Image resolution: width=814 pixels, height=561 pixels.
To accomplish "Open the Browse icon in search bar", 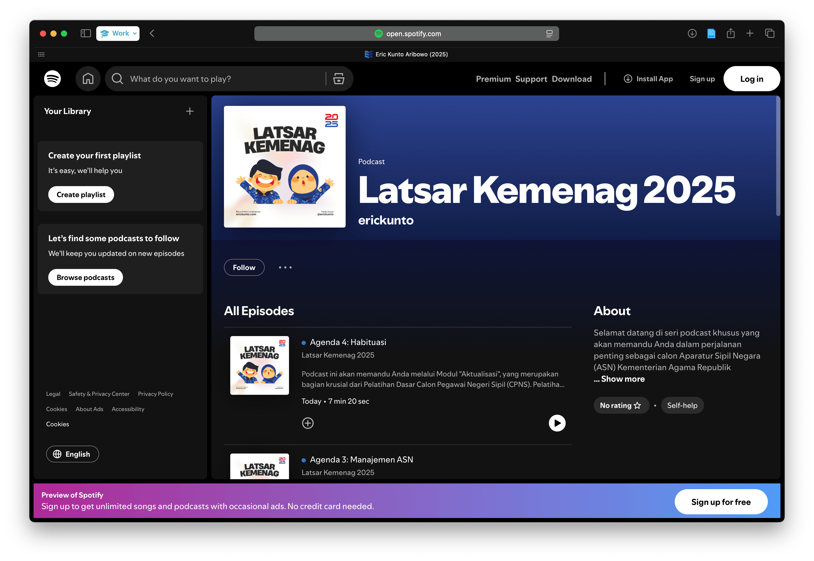I will [338, 79].
